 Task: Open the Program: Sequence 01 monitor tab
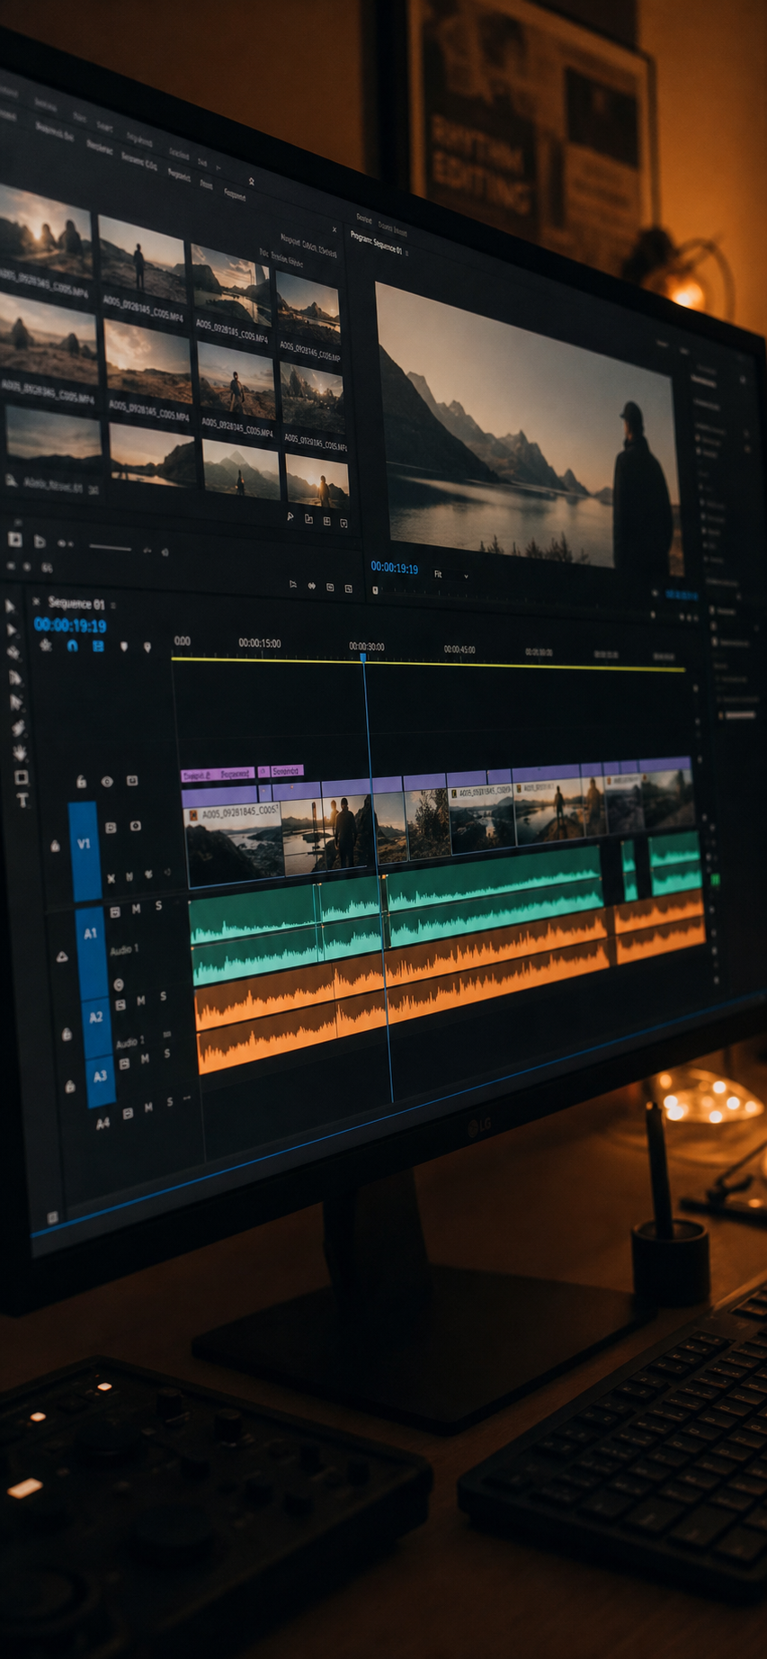coord(376,243)
